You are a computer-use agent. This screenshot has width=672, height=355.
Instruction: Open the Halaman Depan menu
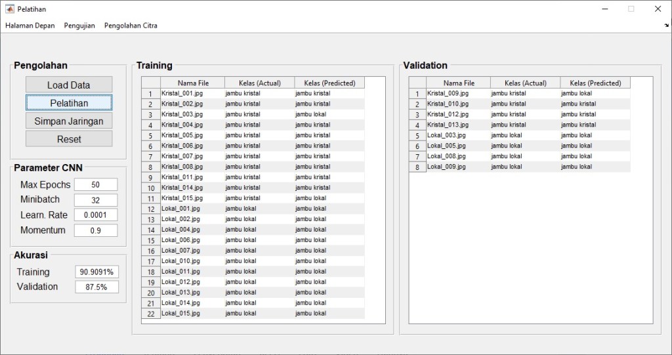point(30,26)
